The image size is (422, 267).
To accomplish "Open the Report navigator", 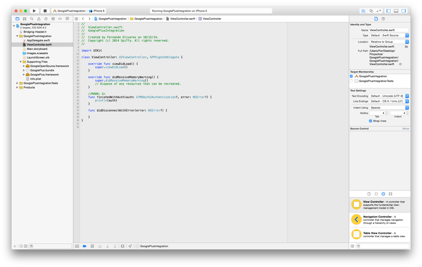I will [67, 19].
